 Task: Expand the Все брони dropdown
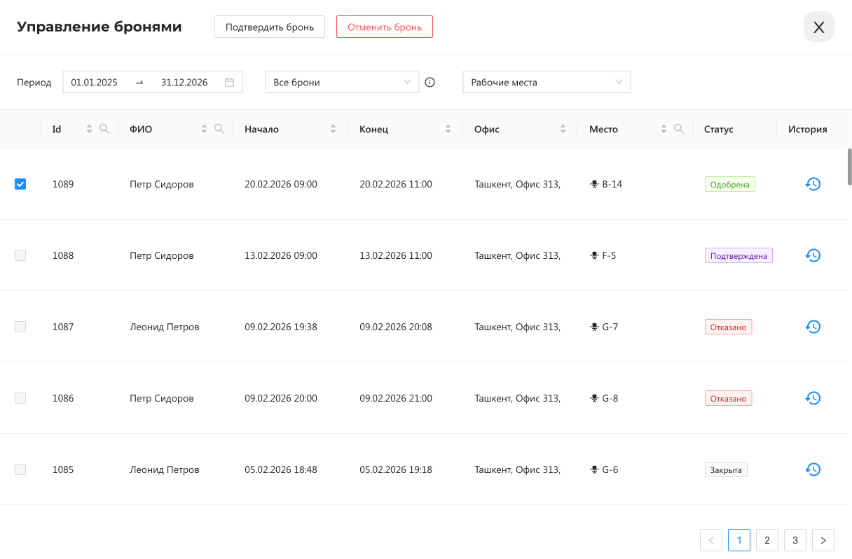click(x=341, y=82)
